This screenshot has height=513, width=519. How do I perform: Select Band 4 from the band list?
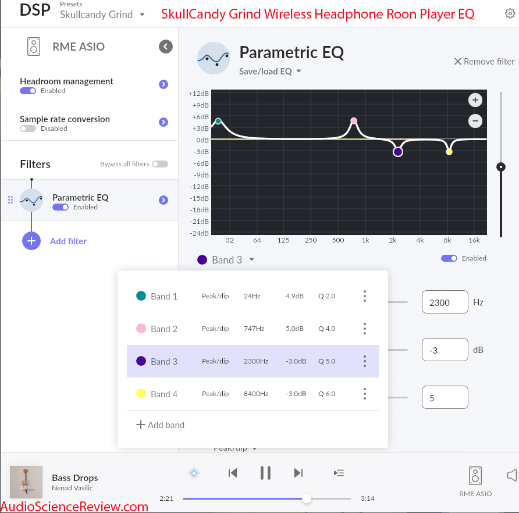point(253,394)
